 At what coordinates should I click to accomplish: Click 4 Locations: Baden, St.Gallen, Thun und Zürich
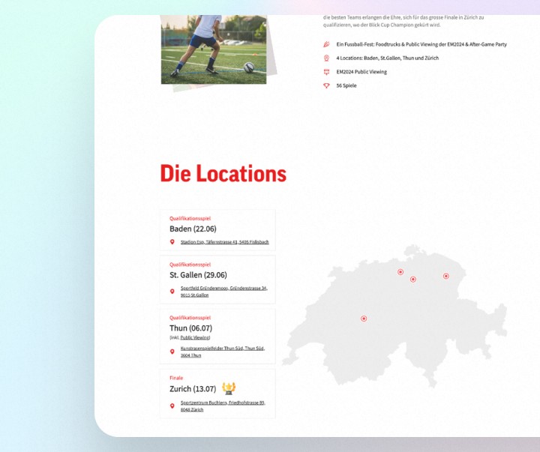tap(388, 58)
